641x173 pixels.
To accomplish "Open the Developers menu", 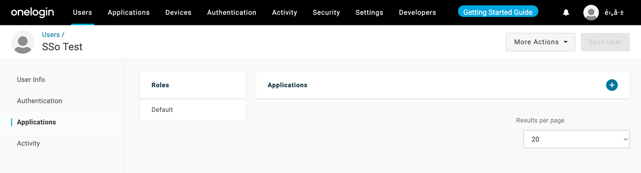I will click(x=417, y=12).
